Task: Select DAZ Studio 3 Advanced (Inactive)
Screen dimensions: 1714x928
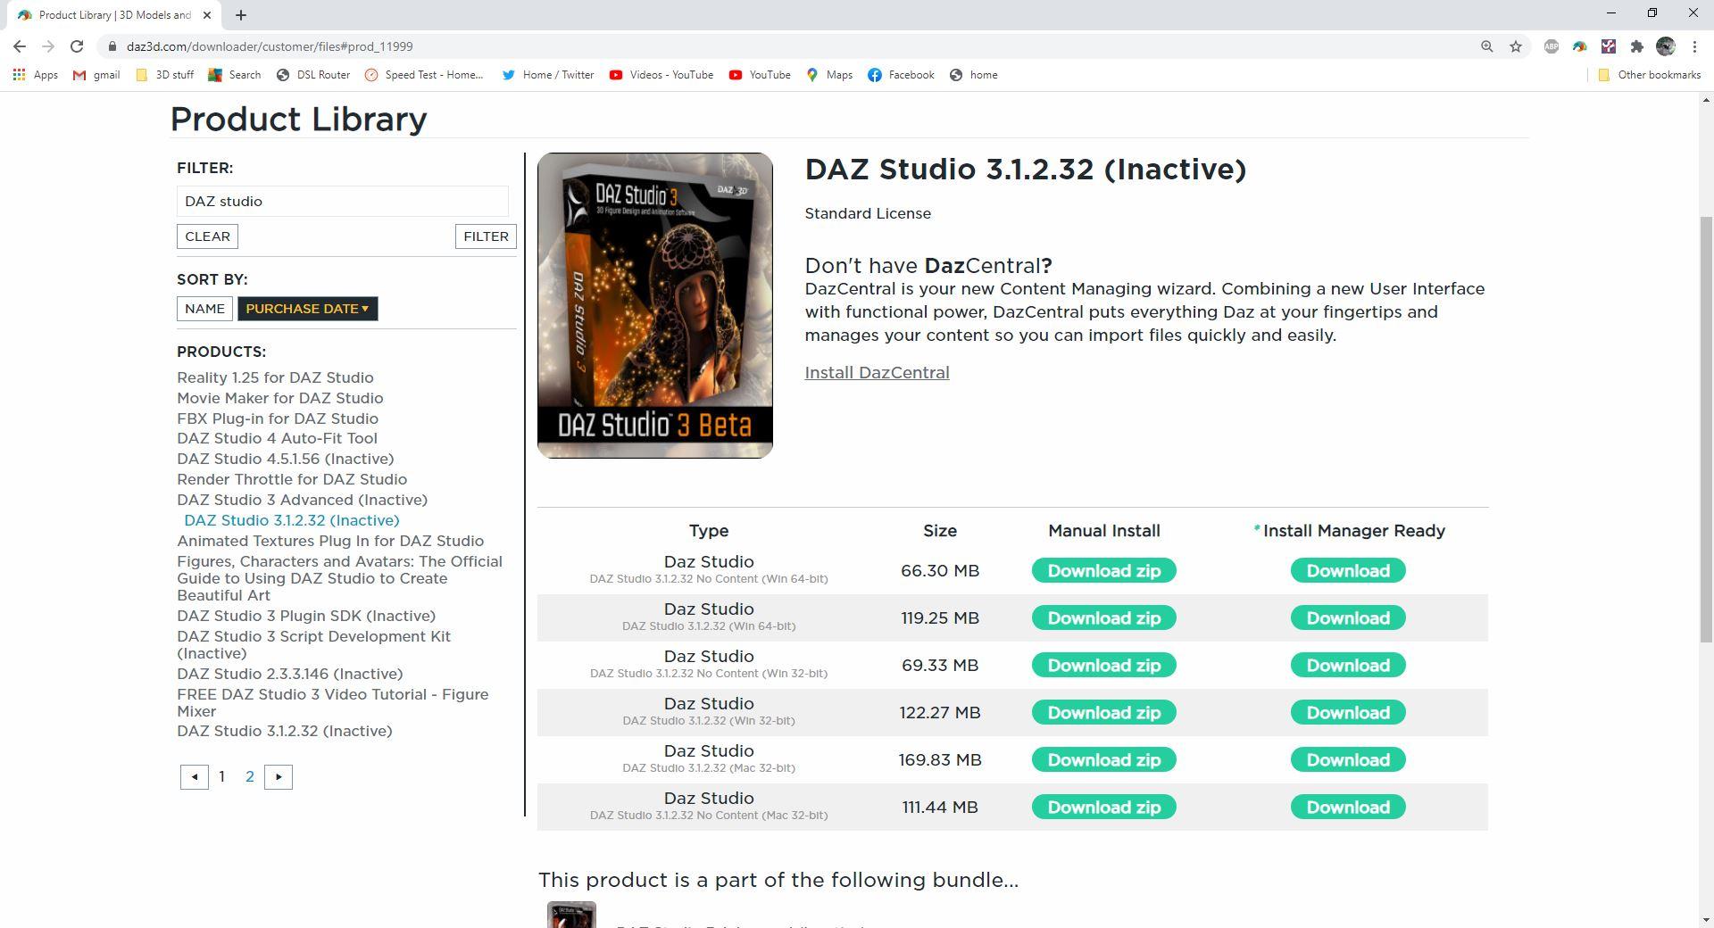Action: click(x=302, y=501)
